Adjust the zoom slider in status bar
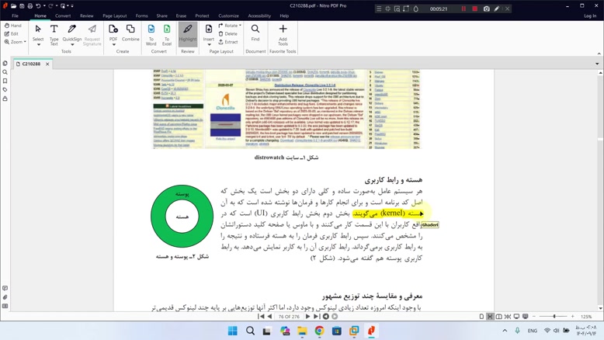This screenshot has height=340, width=604. [x=554, y=317]
